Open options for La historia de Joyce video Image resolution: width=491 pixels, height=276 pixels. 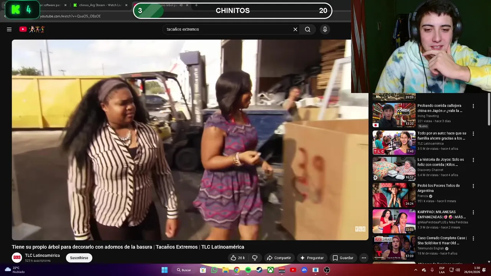pyautogui.click(x=473, y=160)
